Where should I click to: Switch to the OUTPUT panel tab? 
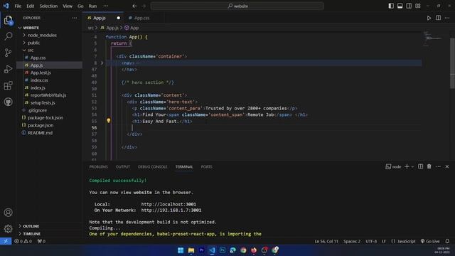click(x=123, y=167)
